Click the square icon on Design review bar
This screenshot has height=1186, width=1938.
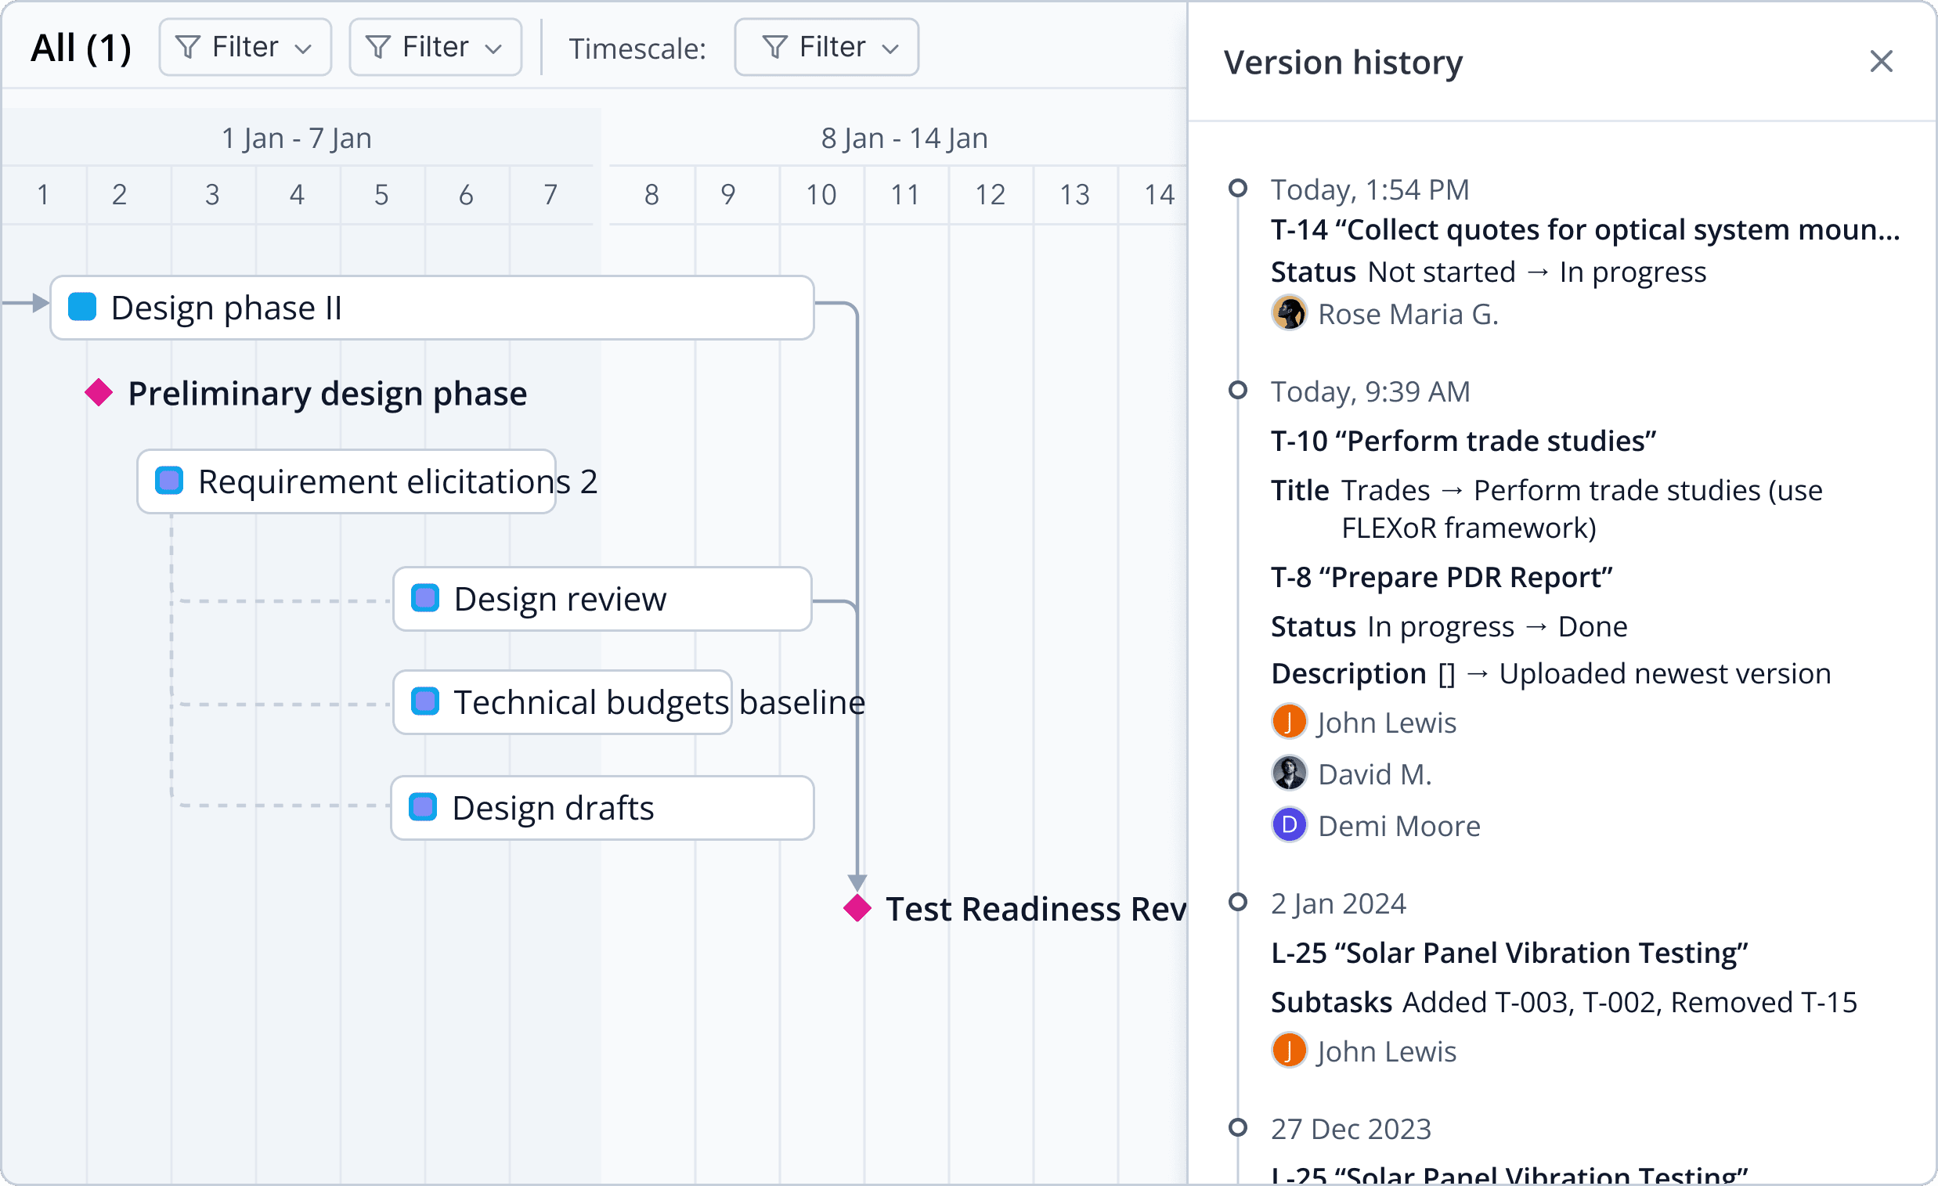tap(424, 599)
